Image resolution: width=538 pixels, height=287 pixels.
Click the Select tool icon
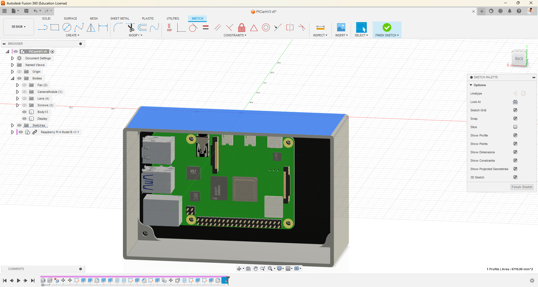[x=361, y=27]
